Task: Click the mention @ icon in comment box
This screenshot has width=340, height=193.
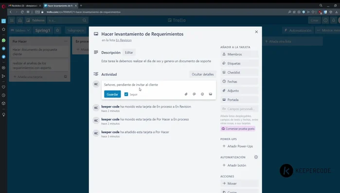Action: tap(194, 94)
